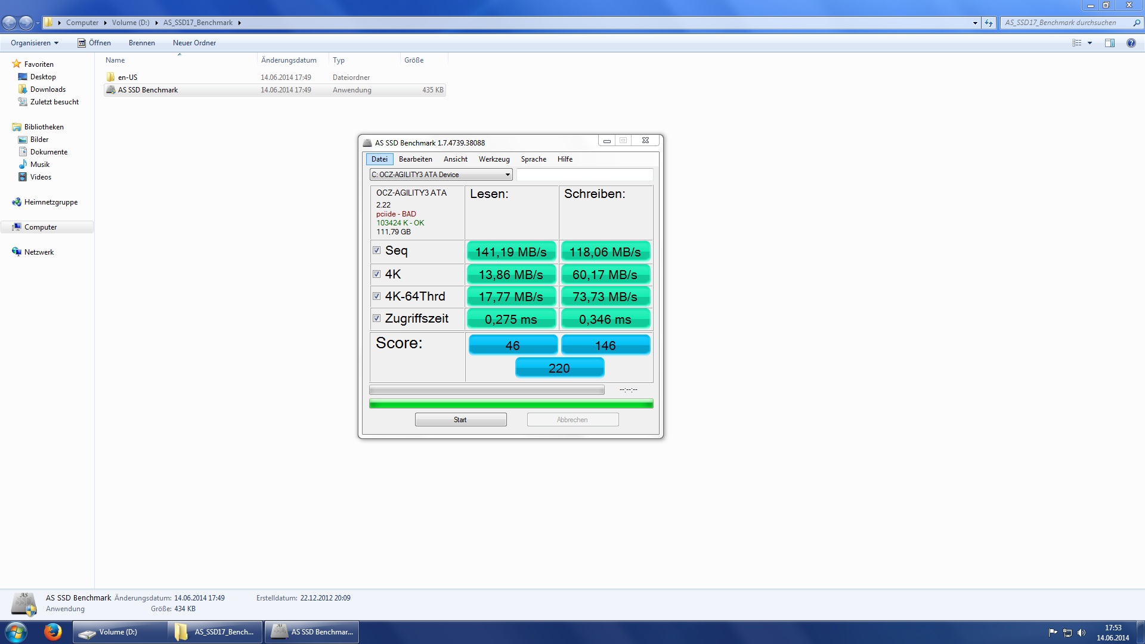The width and height of the screenshot is (1145, 644).
Task: Click the Explorer back navigation arrow
Action: click(10, 23)
